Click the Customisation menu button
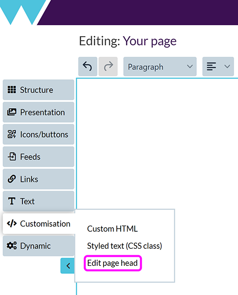This screenshot has width=238, height=295. [x=39, y=224]
